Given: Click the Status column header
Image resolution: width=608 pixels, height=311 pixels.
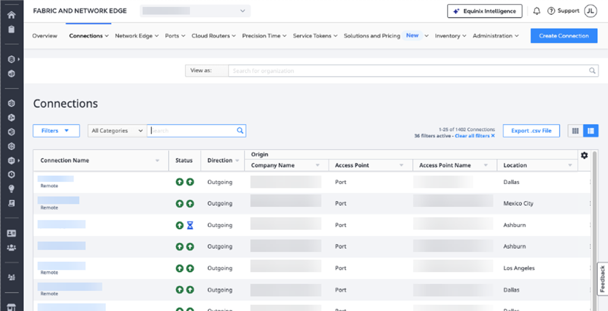Looking at the screenshot, I should pyautogui.click(x=184, y=161).
